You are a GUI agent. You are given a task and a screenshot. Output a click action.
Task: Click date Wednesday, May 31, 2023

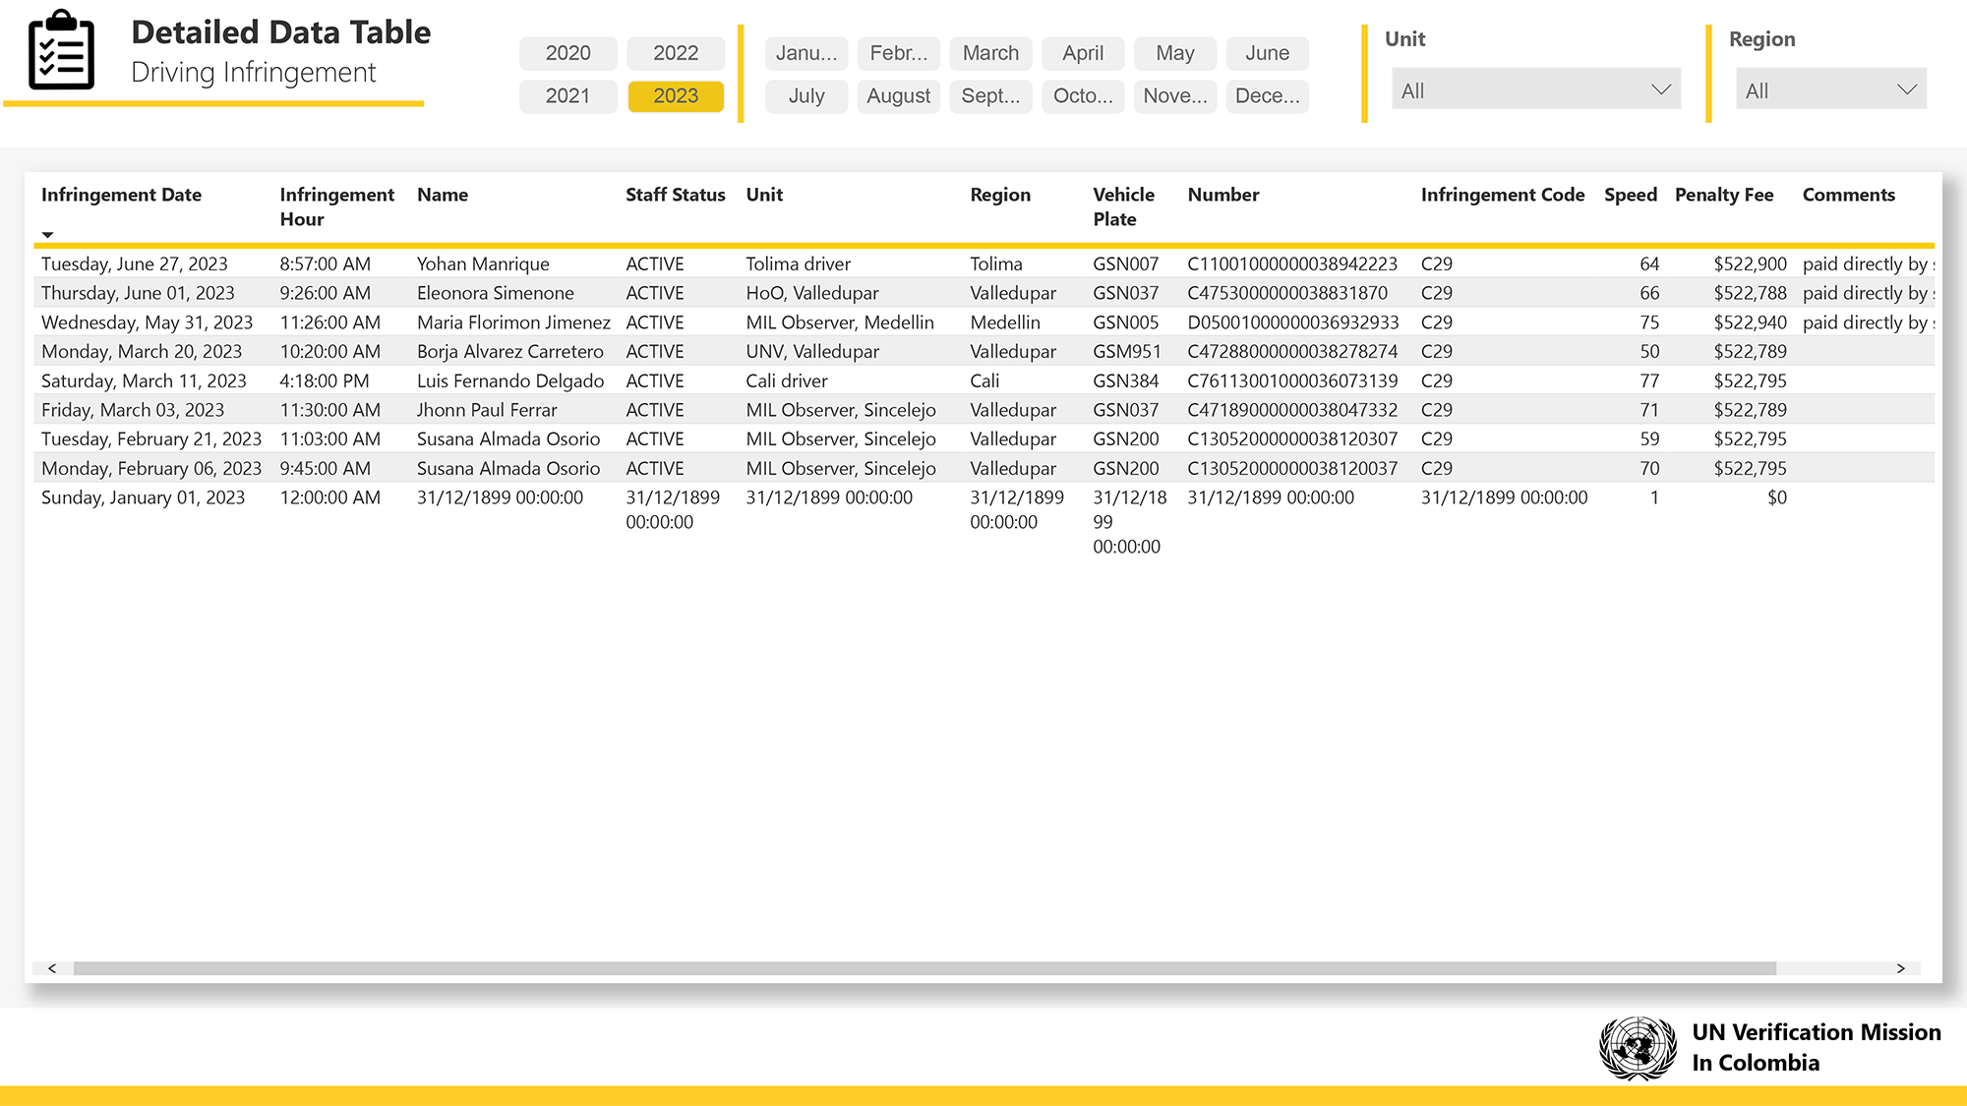[x=147, y=322]
